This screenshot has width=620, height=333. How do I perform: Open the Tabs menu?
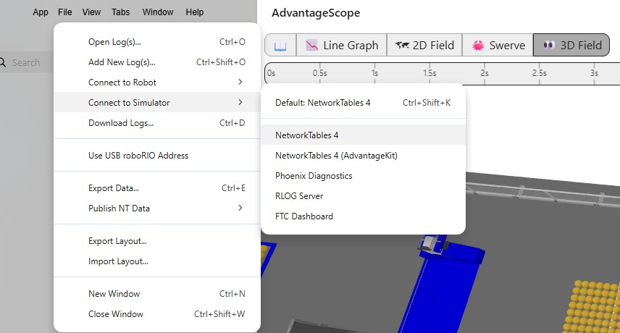pos(121,12)
